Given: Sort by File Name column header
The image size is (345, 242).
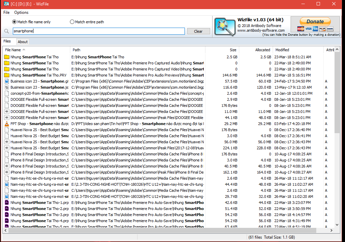Looking at the screenshot, I should coord(36,50).
